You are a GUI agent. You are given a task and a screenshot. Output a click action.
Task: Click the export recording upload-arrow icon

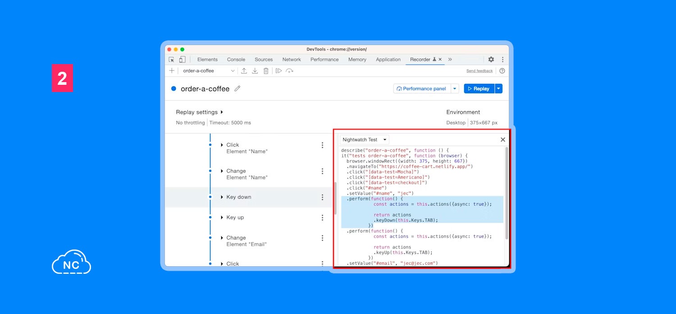[x=244, y=71]
